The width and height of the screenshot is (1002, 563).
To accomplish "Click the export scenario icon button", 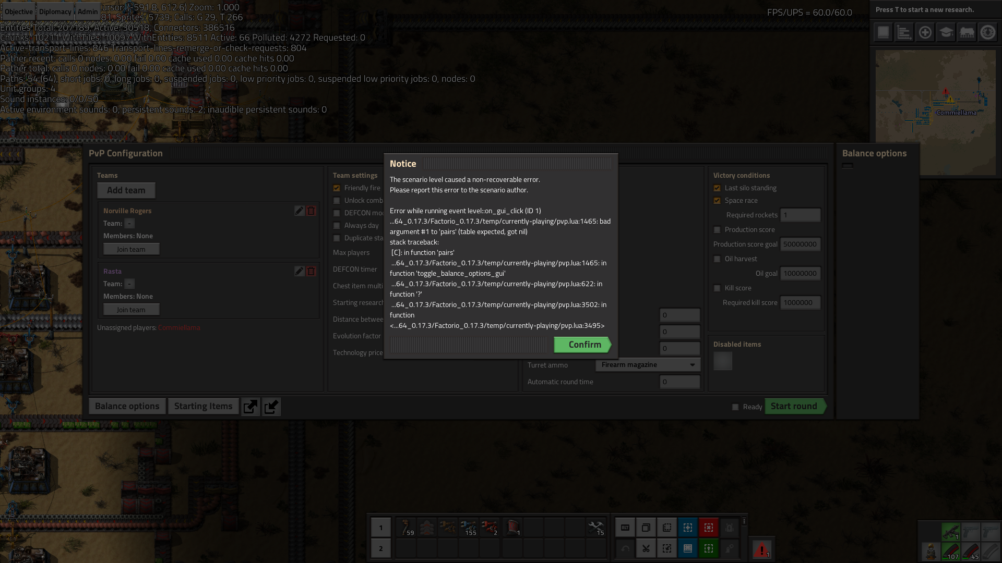I will 250,406.
